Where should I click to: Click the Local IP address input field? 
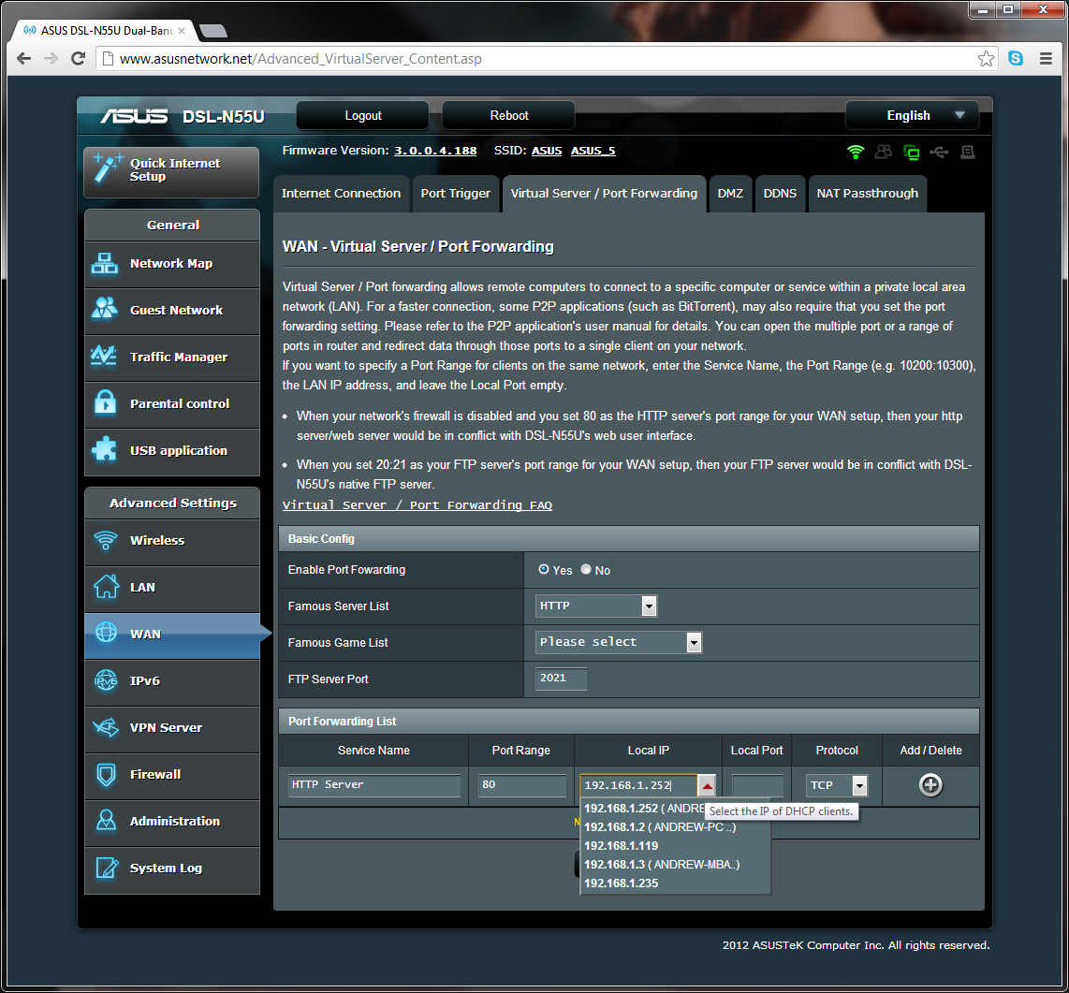[x=638, y=785]
